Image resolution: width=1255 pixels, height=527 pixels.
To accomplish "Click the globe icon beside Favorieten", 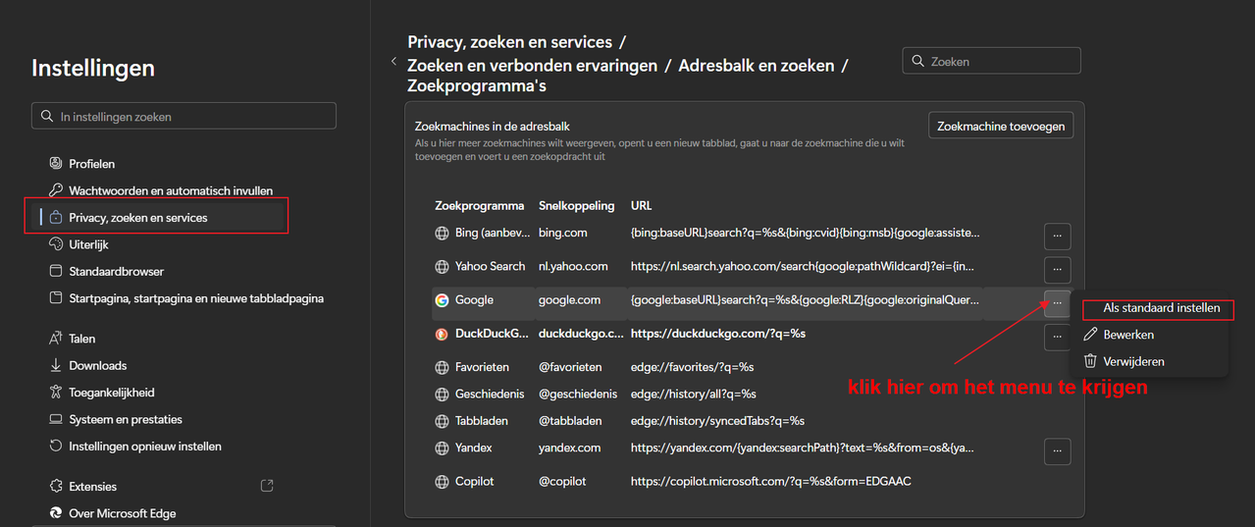I will 442,367.
